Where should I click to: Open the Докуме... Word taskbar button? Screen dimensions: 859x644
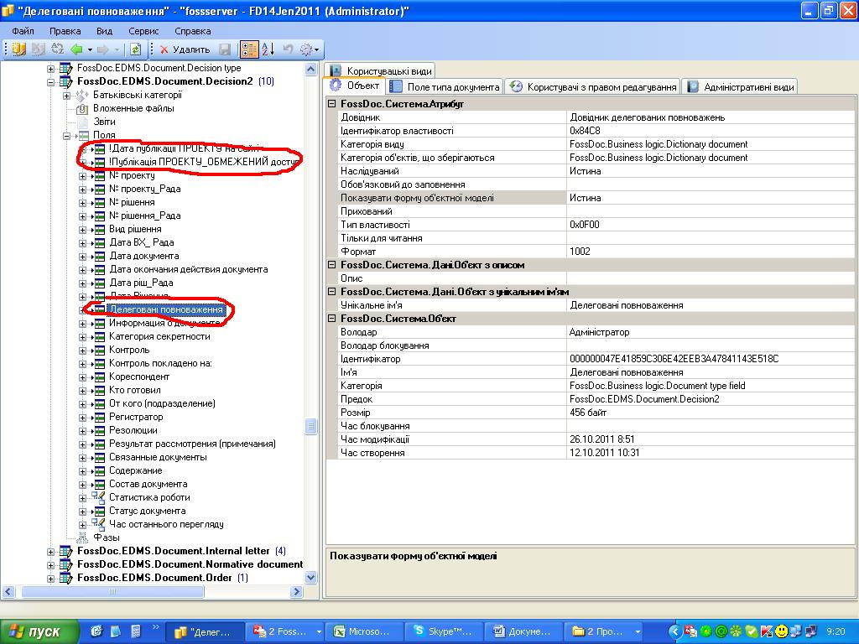click(x=523, y=631)
